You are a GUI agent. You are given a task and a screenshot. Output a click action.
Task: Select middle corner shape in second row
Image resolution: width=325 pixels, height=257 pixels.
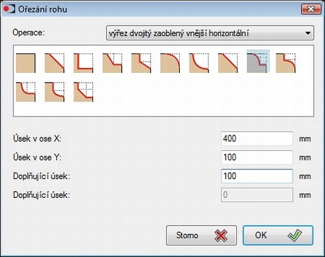pyautogui.click(x=54, y=92)
